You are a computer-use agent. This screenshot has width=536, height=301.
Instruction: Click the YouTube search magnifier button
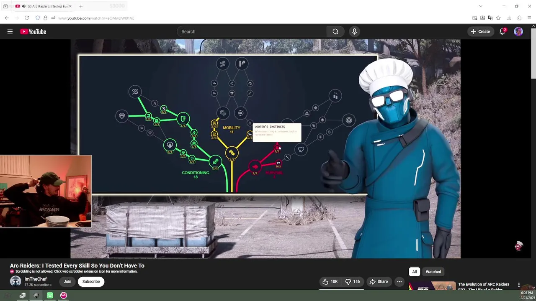(335, 31)
